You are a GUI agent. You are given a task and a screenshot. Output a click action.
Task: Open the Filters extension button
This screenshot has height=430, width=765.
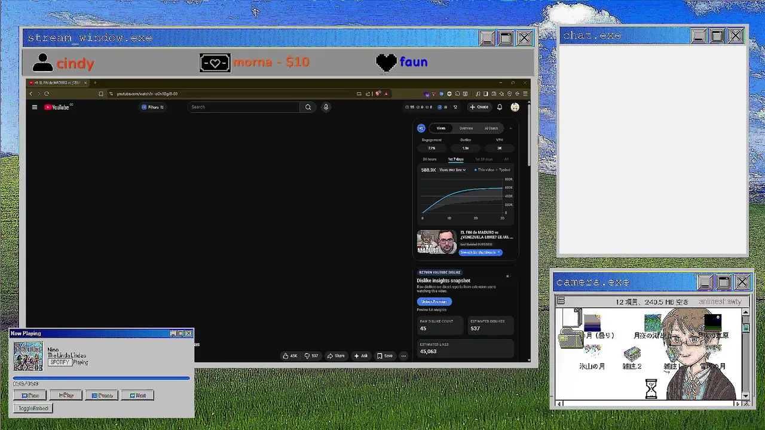[153, 107]
